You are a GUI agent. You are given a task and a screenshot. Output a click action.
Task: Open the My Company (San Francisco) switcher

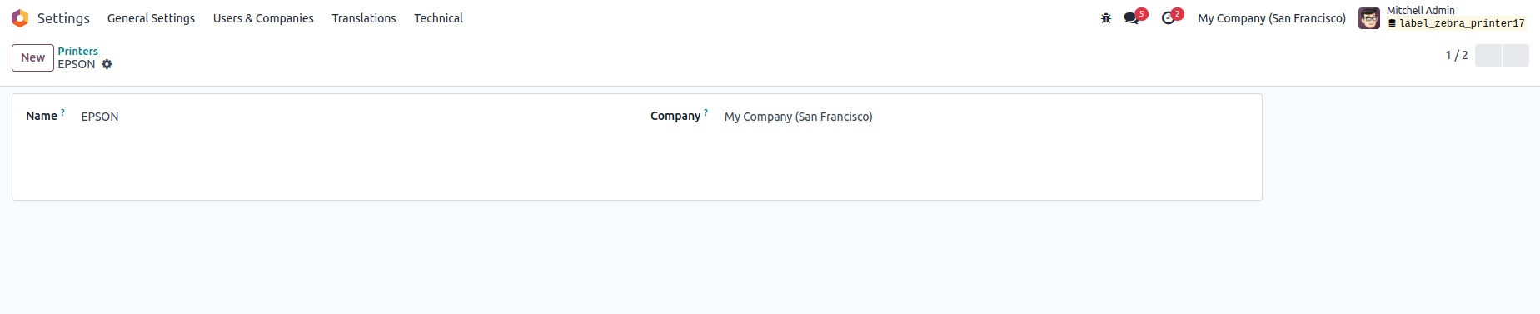(x=1271, y=17)
